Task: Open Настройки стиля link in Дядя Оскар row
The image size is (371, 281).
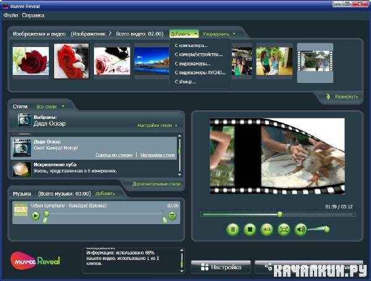Action: [158, 155]
